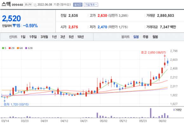Click the 하한가 1,775 text
The height and width of the screenshot is (126, 184).
(x=118, y=27)
